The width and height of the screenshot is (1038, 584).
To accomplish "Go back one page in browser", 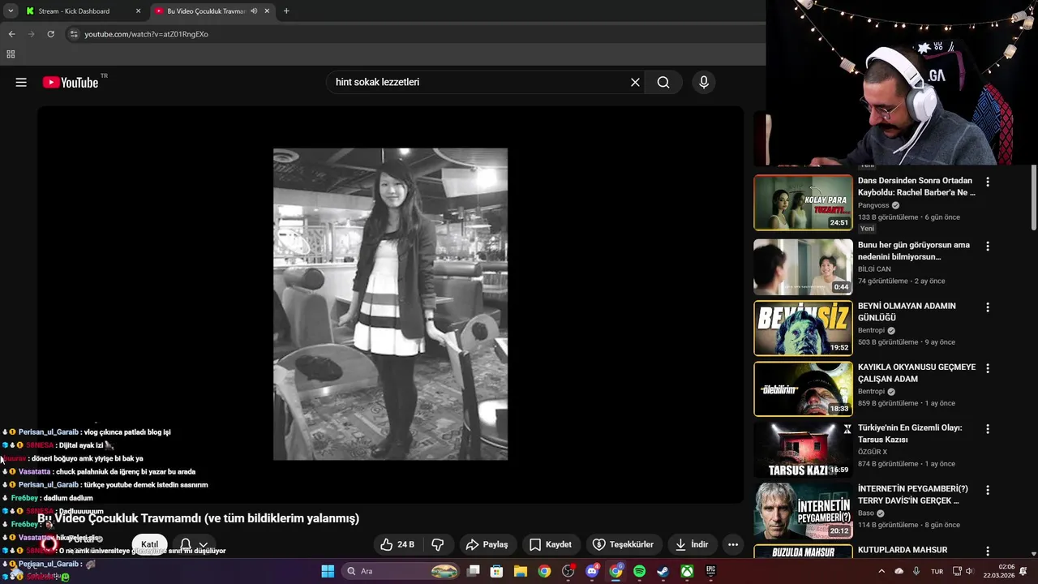I will 11,34.
